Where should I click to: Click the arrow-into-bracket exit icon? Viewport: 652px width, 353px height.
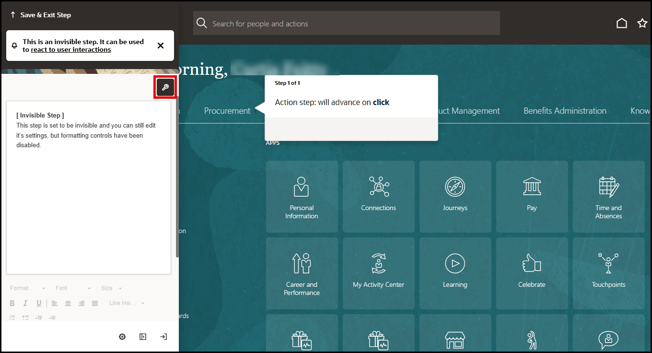coord(163,337)
